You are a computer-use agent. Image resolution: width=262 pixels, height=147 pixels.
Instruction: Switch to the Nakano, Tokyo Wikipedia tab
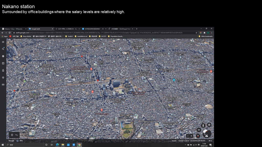pyautogui.click(x=13, y=29)
